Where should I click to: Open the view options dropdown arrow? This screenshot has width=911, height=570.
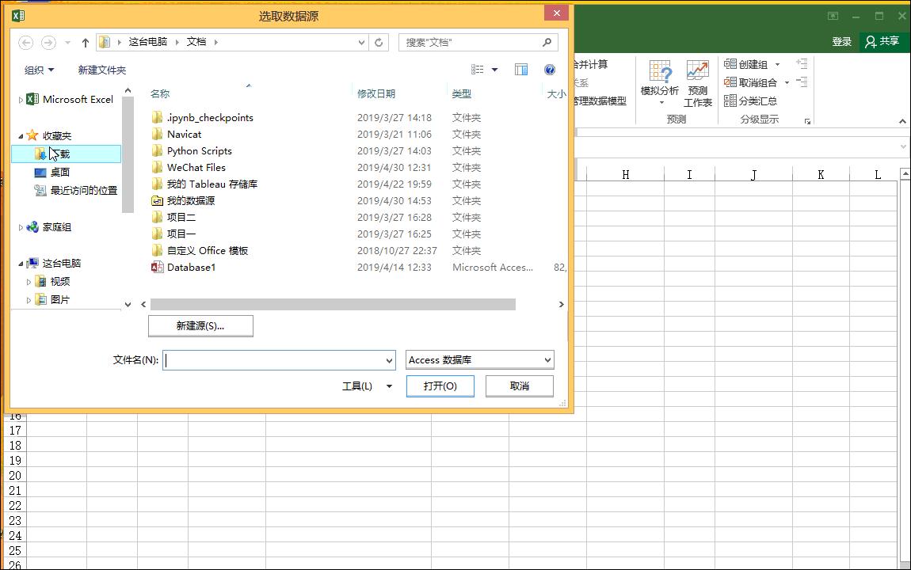pyautogui.click(x=495, y=70)
